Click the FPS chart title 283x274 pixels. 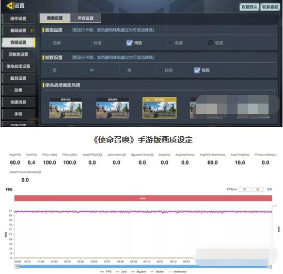coord(9,190)
